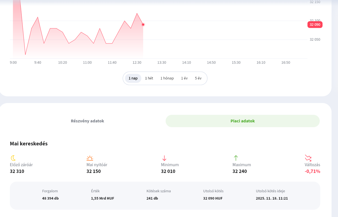Show the 5 év chart range

pyautogui.click(x=198, y=78)
